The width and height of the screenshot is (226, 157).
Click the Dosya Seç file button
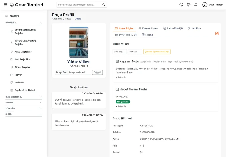(x=61, y=72)
